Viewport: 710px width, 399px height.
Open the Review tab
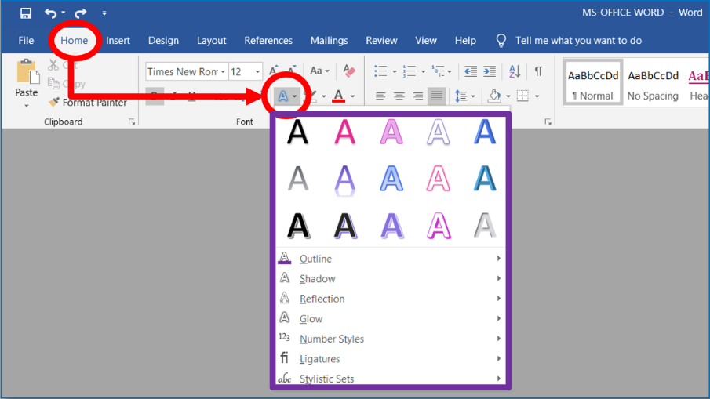tap(382, 40)
